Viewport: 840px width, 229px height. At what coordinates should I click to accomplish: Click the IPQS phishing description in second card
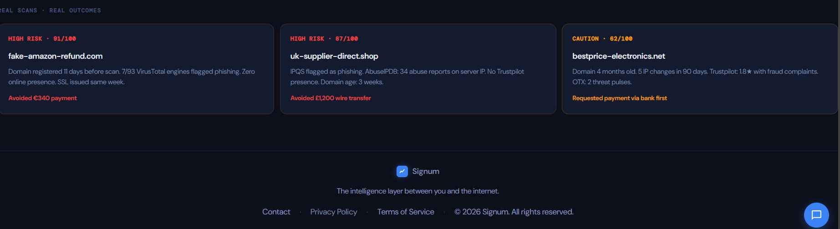(407, 76)
